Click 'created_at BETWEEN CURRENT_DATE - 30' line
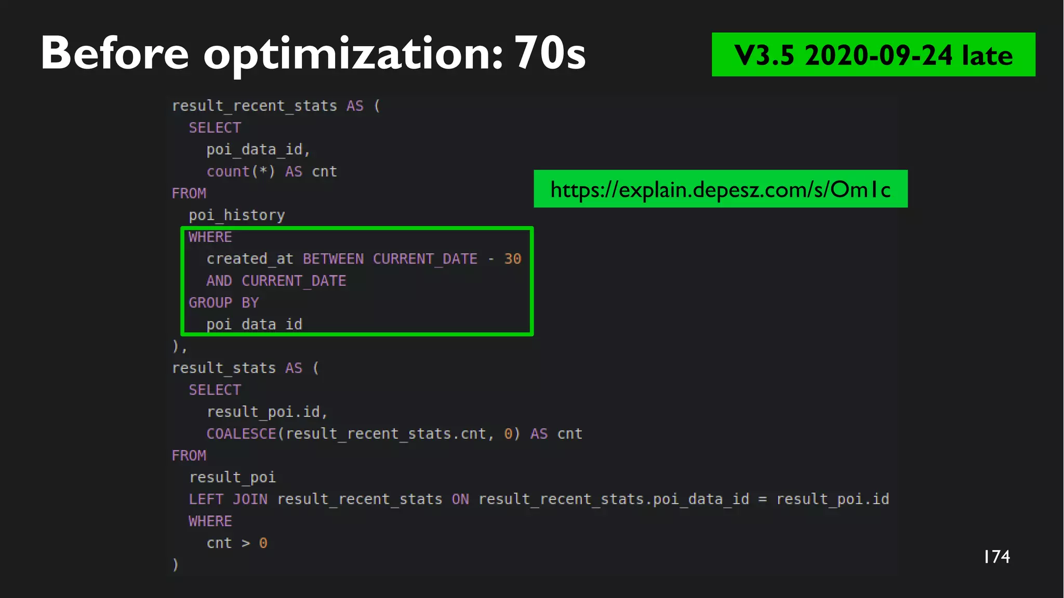 (364, 259)
